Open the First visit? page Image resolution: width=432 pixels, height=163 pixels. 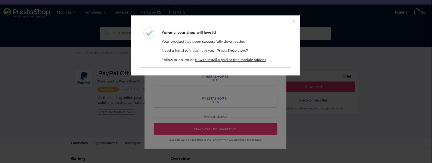coord(177,12)
